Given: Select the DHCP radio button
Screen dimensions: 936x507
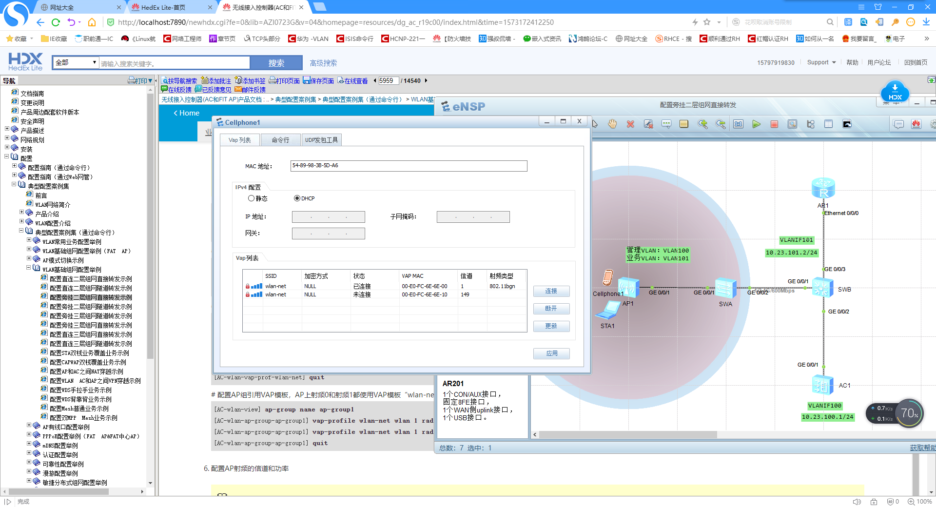Looking at the screenshot, I should coord(296,198).
